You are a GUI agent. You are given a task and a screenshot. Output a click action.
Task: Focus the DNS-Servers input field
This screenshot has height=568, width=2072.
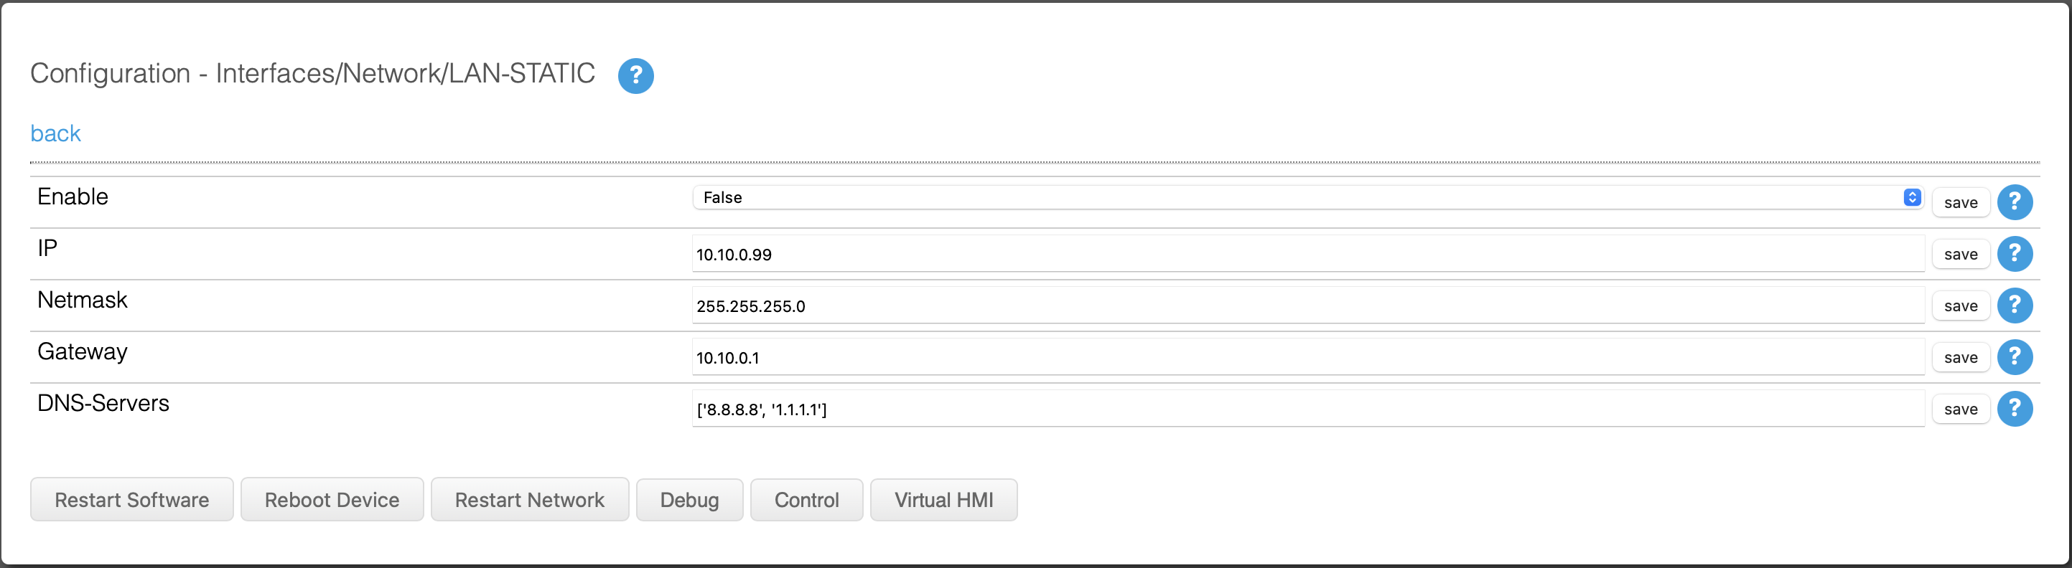point(1308,409)
